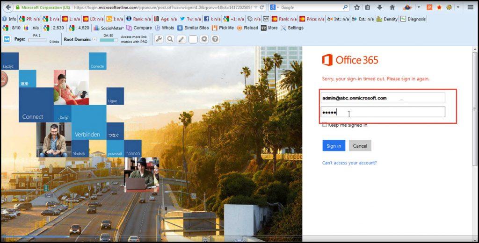Open the Firefox hamburger menu
The image size is (479, 243).
tap(470, 7)
